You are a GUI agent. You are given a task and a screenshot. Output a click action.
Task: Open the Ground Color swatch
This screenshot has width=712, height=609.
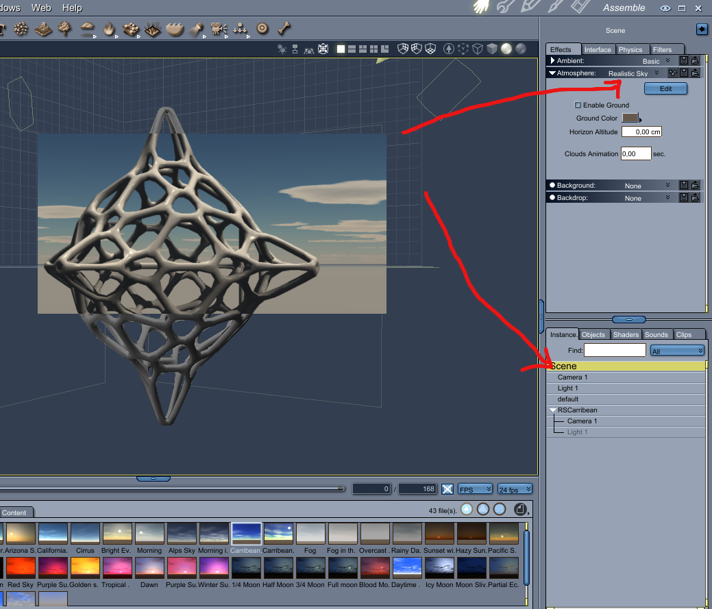coord(630,118)
